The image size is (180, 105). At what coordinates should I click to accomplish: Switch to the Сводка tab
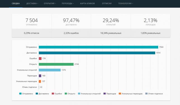point(16,3)
